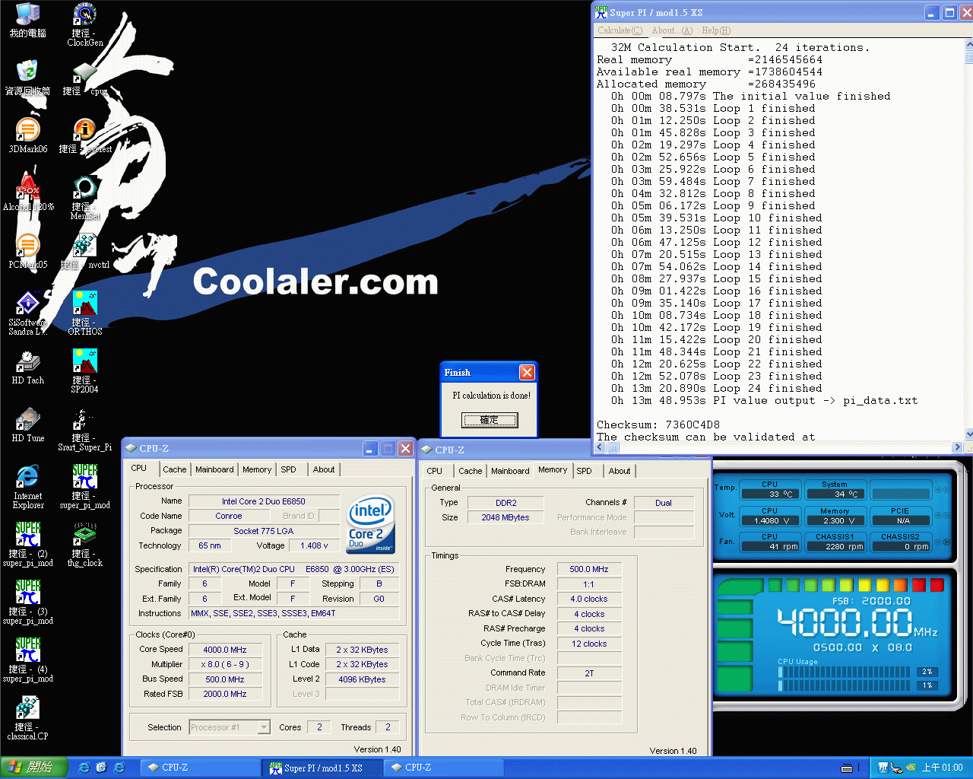Open the (2) super_pi_mod shortcut

(x=28, y=545)
